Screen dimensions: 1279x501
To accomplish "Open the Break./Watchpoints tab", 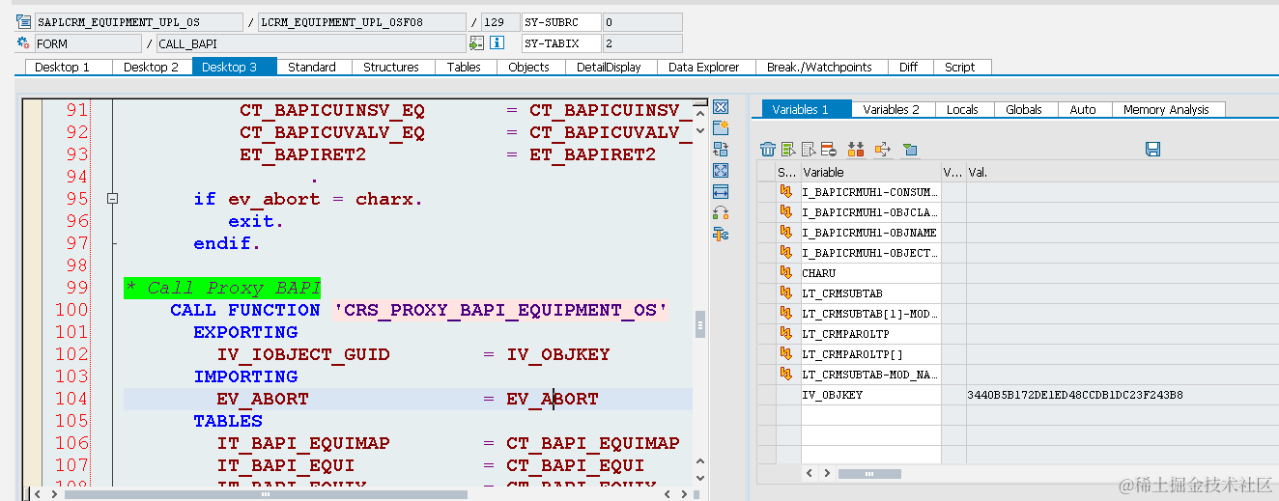I will coord(819,67).
